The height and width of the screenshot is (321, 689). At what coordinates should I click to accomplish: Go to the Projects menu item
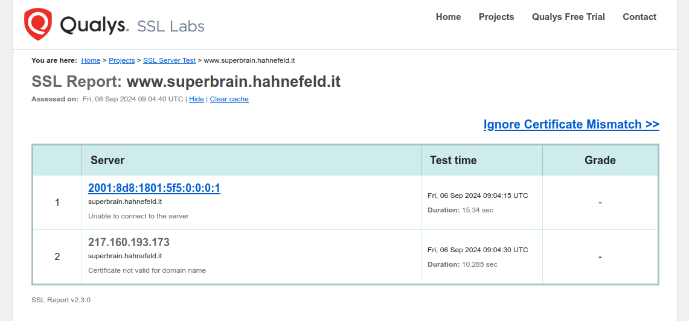[x=496, y=17]
